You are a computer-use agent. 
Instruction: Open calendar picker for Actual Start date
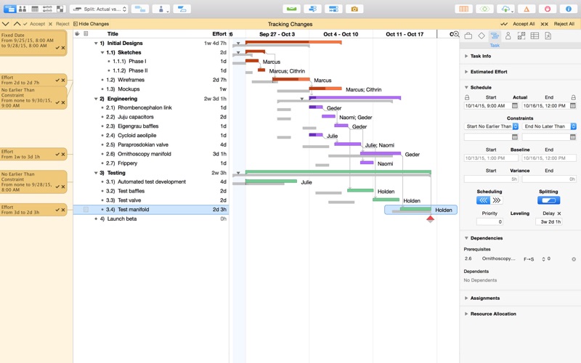515,106
